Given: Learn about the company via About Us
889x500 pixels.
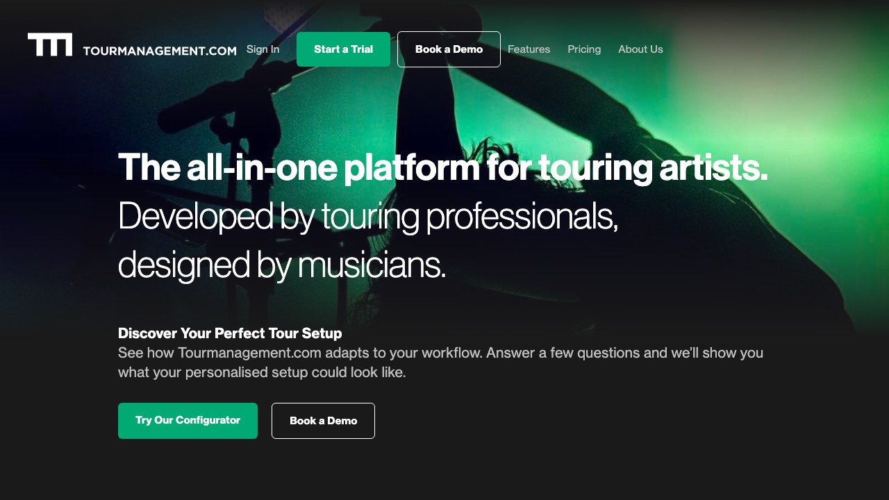Looking at the screenshot, I should 640,49.
